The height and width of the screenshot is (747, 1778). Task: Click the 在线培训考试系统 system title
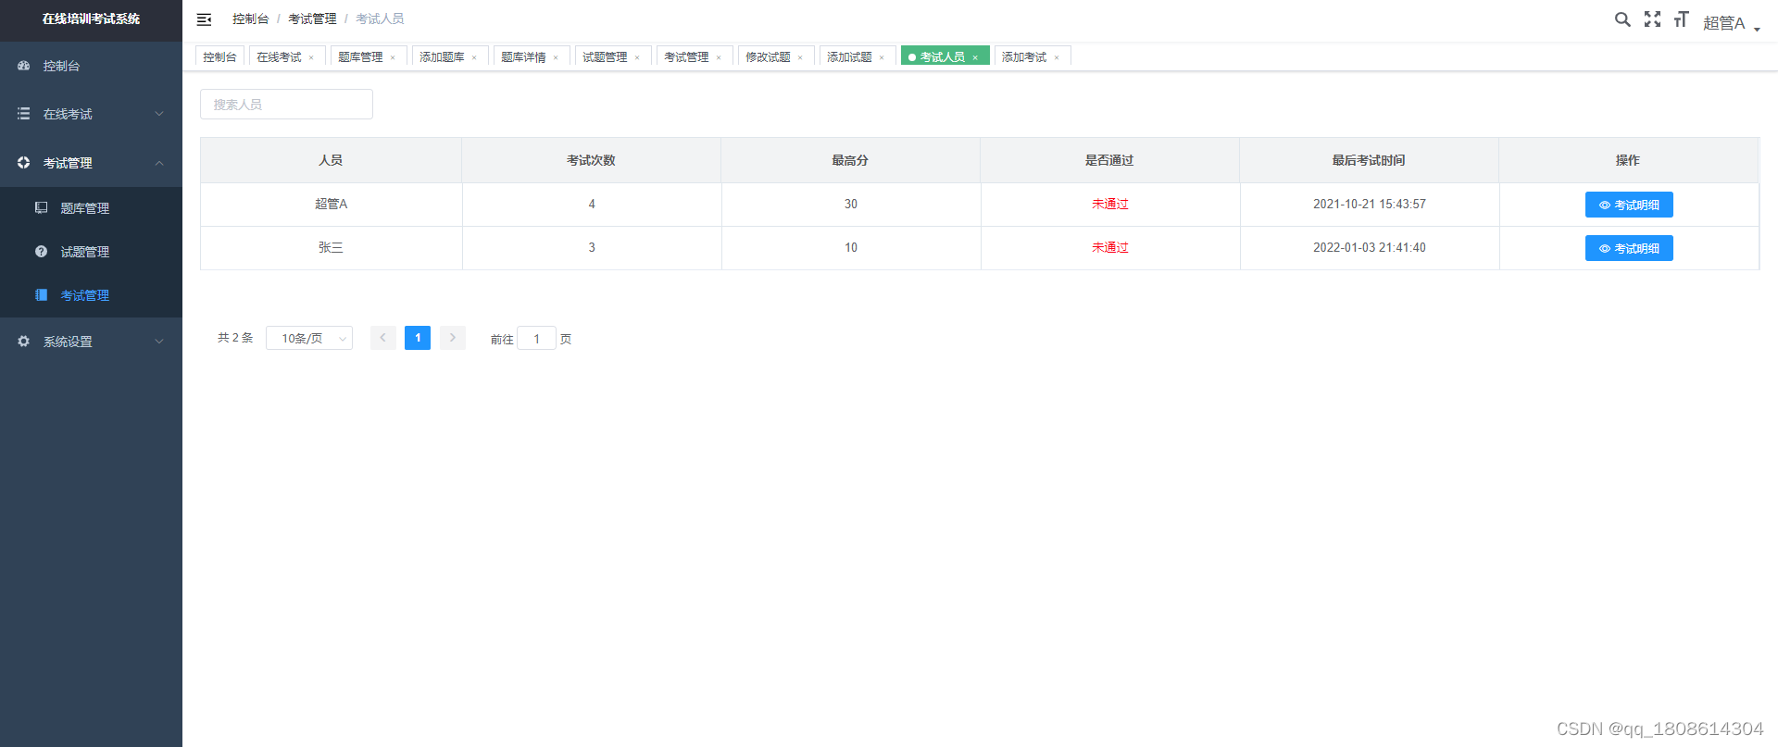(x=91, y=19)
